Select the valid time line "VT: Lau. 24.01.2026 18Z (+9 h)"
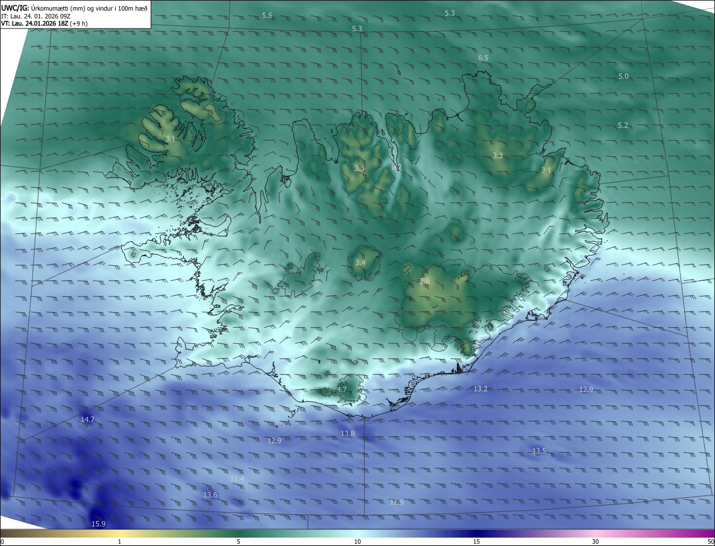The image size is (715, 546). (x=45, y=23)
